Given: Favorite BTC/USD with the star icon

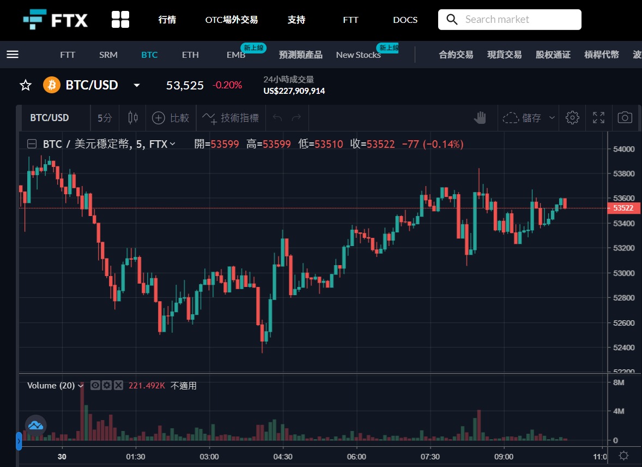Looking at the screenshot, I should pyautogui.click(x=26, y=85).
